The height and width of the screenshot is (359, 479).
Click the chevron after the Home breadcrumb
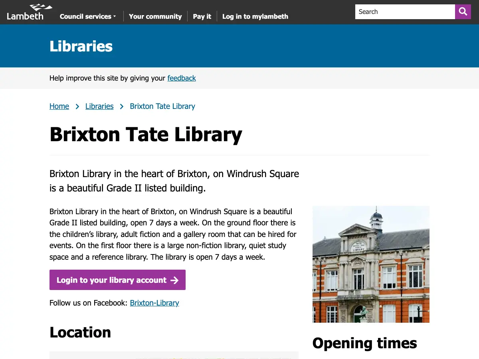coord(77,107)
